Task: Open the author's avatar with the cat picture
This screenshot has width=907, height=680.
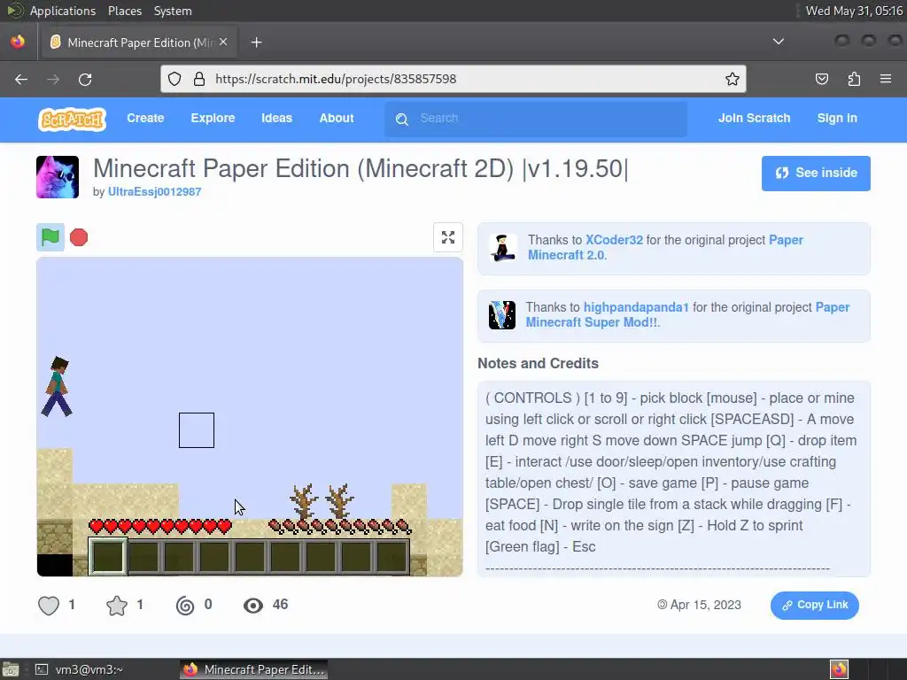Action: 58,177
